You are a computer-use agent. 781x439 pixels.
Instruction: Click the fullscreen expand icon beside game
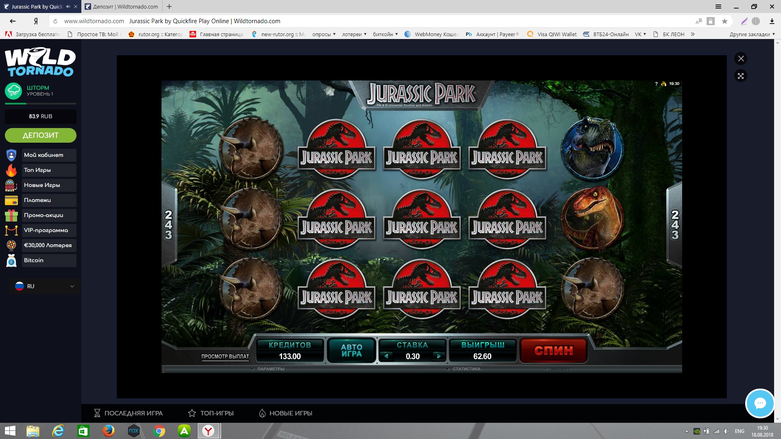tap(741, 76)
